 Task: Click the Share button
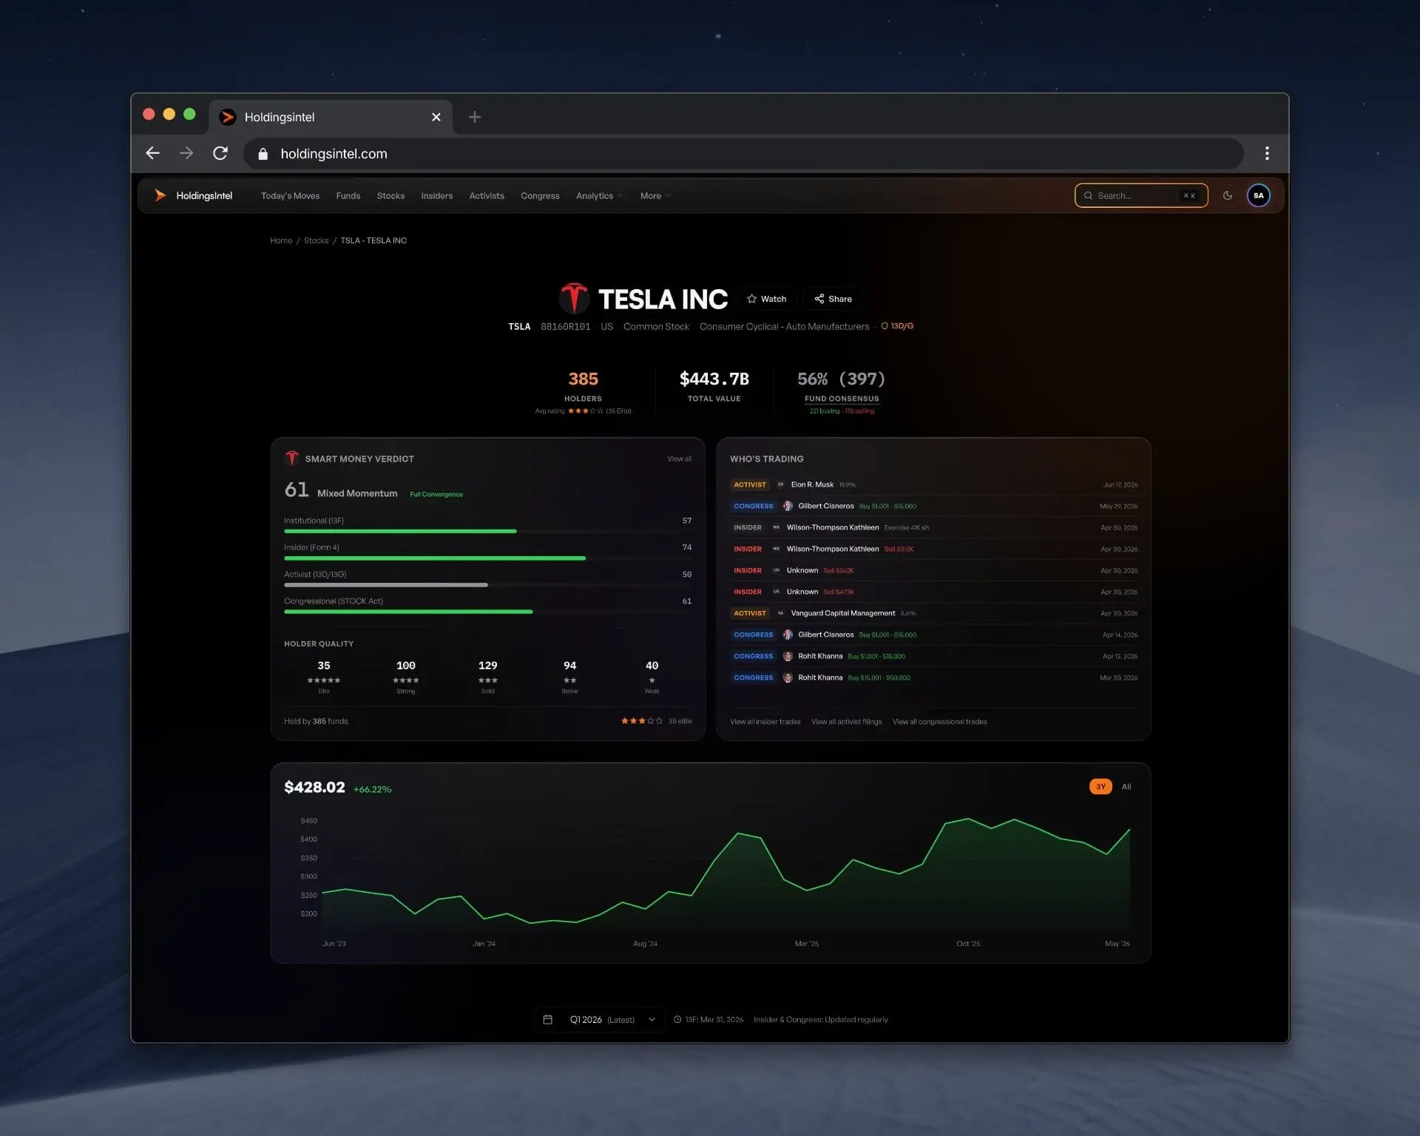point(833,299)
